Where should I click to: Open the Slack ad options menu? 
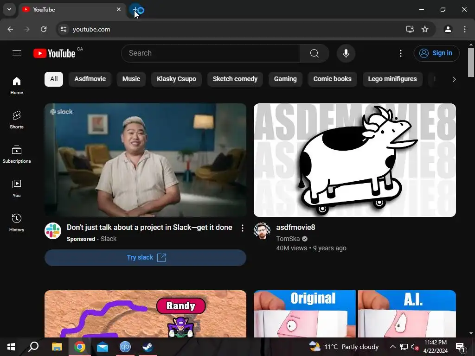click(242, 228)
